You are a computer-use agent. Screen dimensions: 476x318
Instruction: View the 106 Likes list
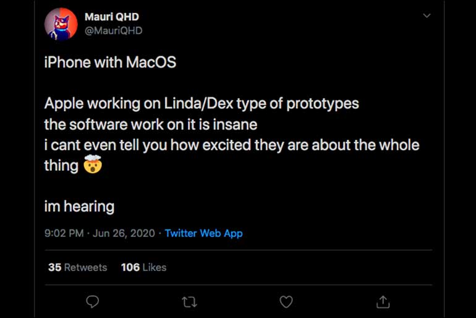coord(143,267)
